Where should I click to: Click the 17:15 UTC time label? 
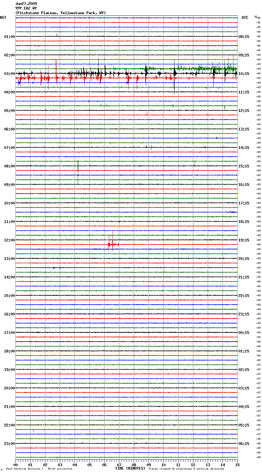244,203
